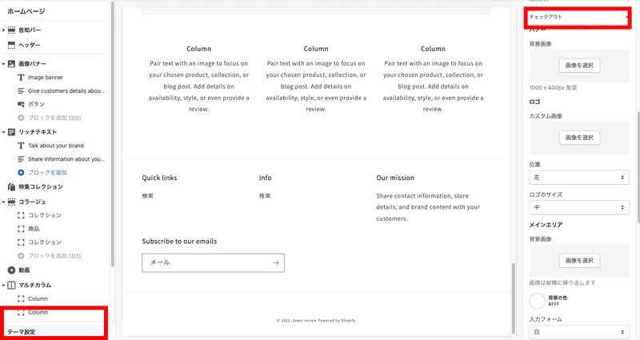Open the ロゴのサイズ dropdown showing 中
Viewport: 640px width, 340px height.
pos(579,207)
